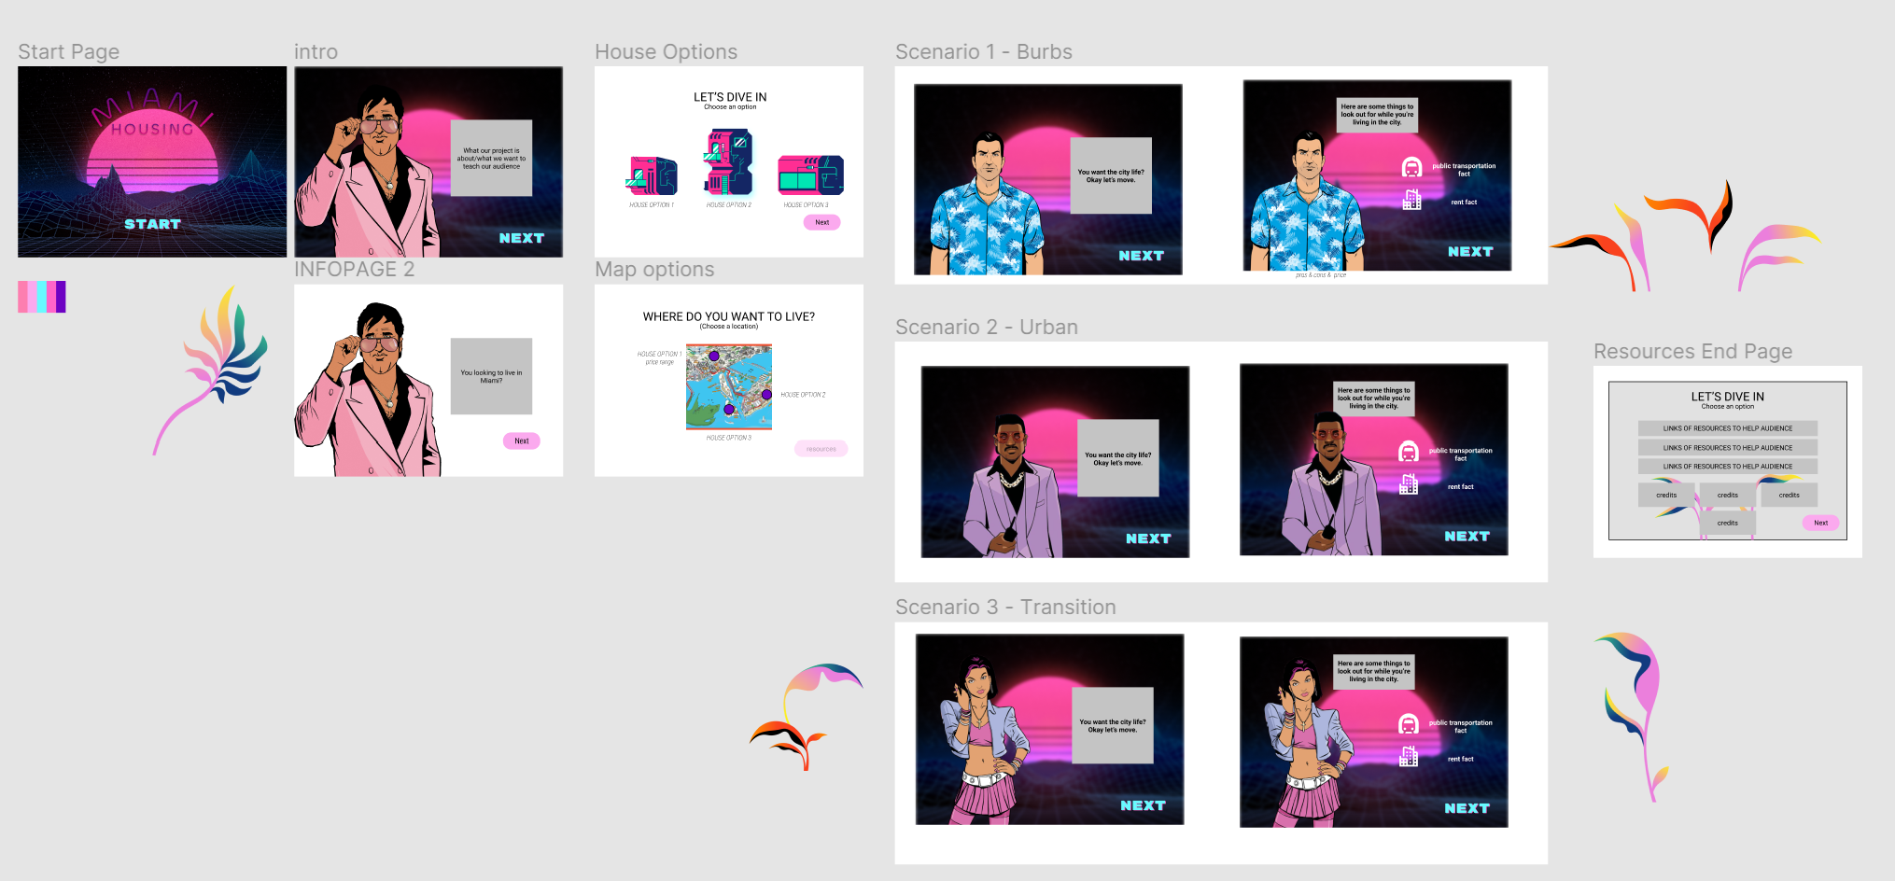Click NEXT on Scenario 3 dialog screen
Viewport: 1895px width, 881px height.
[x=1143, y=805]
